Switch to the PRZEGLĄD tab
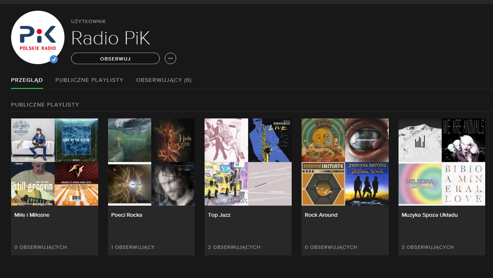This screenshot has width=493, height=278. [x=27, y=80]
